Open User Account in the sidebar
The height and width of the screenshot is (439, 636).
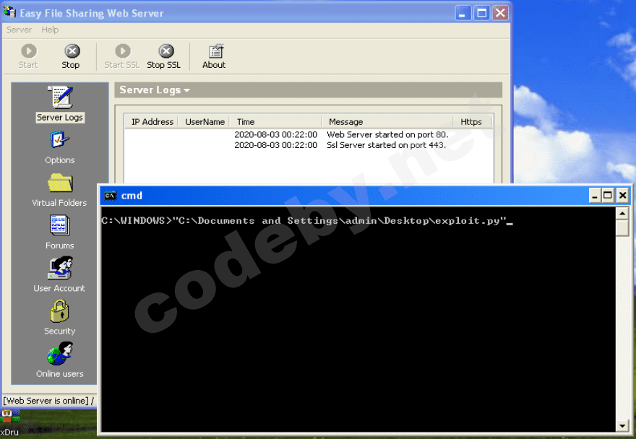(59, 274)
